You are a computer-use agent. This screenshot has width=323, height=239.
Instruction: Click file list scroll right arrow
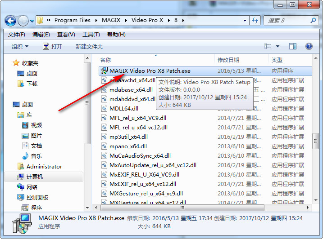pyautogui.click(x=308, y=208)
